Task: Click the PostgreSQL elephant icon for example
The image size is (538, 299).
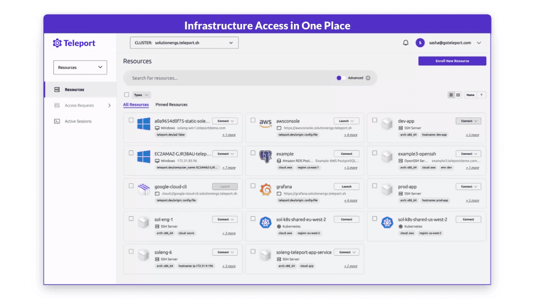Action: click(x=265, y=157)
